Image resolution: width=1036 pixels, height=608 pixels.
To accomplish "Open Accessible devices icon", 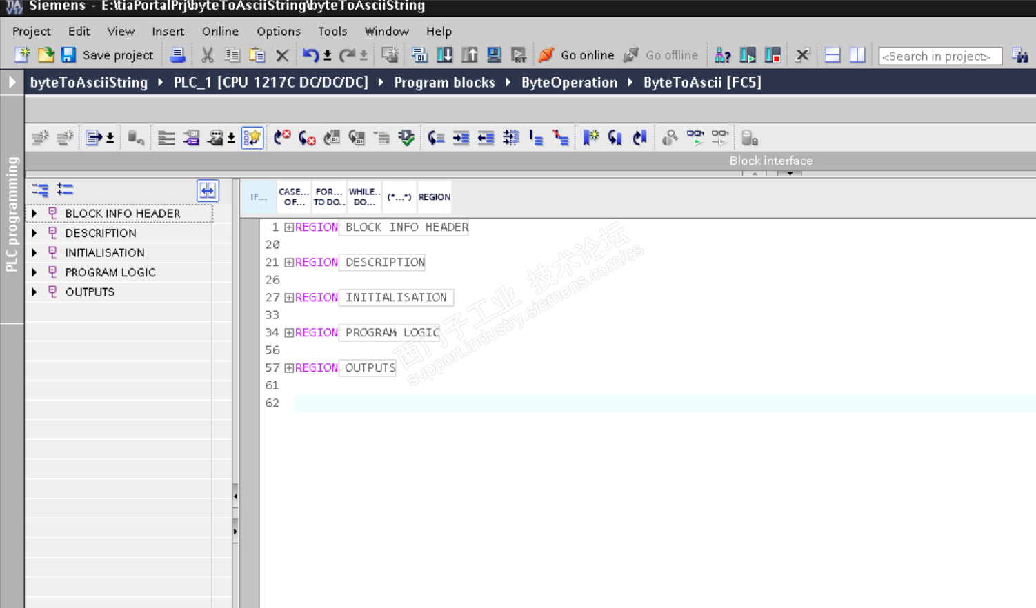I will 722,55.
